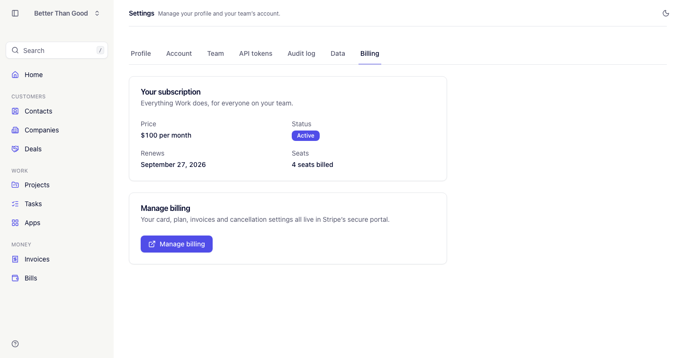Image resolution: width=682 pixels, height=358 pixels.
Task: Go to the Audit log tab
Action: pos(301,53)
